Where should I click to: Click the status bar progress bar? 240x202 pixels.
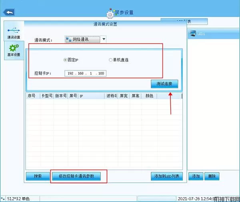pyautogui.click(x=156, y=199)
